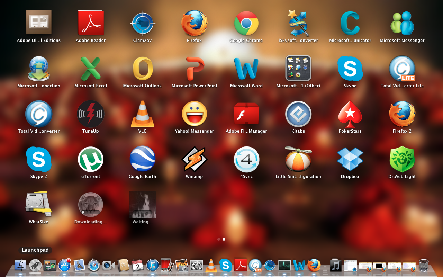Switch to first Launchpad page via dot

(219, 239)
